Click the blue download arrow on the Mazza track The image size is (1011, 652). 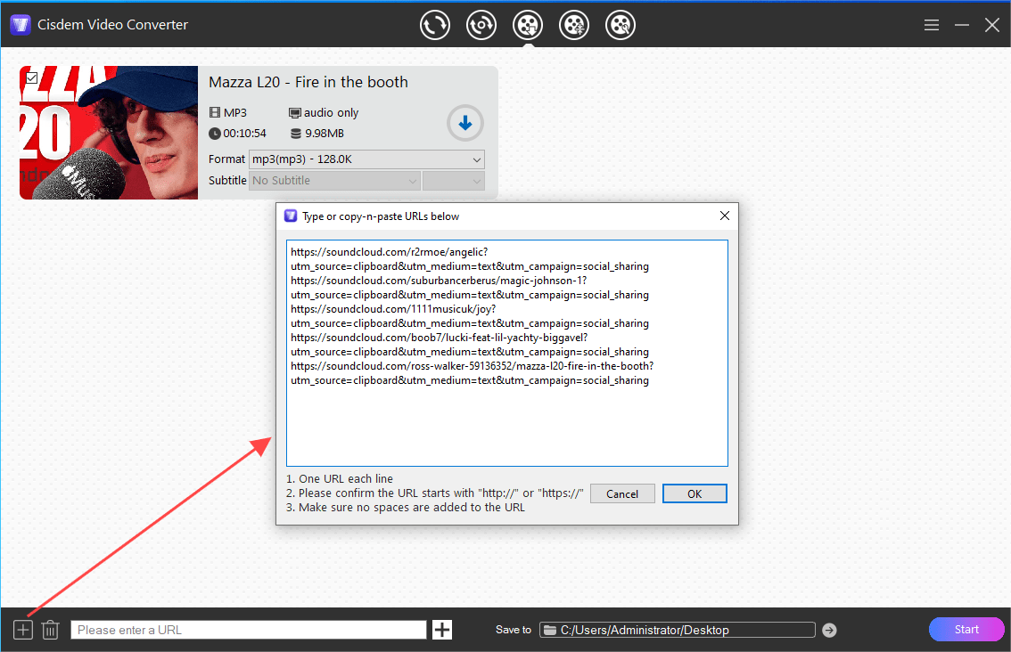tap(464, 123)
